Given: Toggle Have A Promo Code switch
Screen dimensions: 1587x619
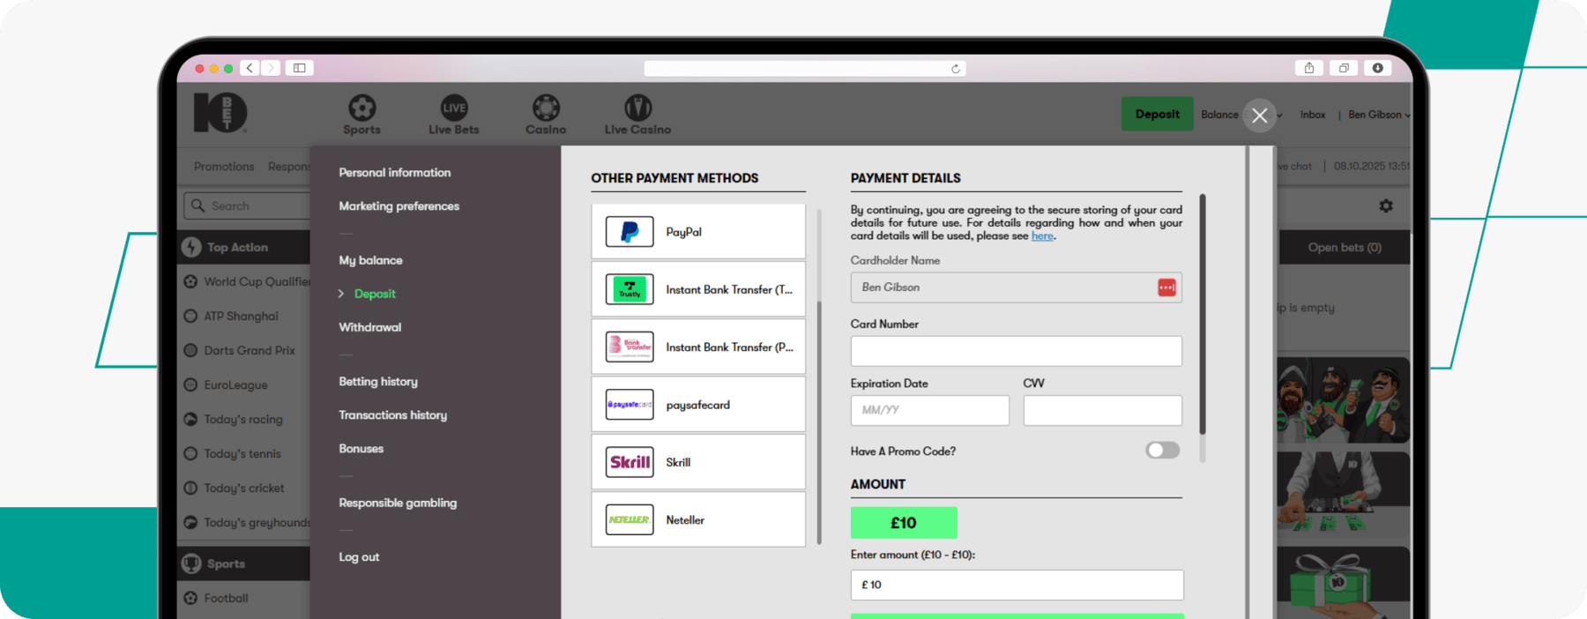Looking at the screenshot, I should click(x=1162, y=451).
